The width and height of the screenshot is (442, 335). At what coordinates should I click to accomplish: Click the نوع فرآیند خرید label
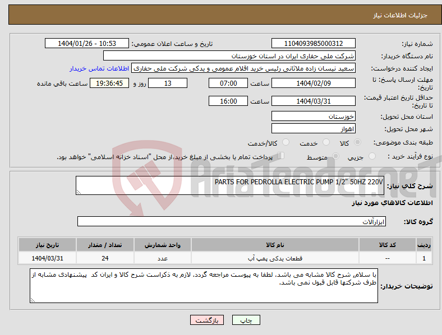click(x=410, y=156)
